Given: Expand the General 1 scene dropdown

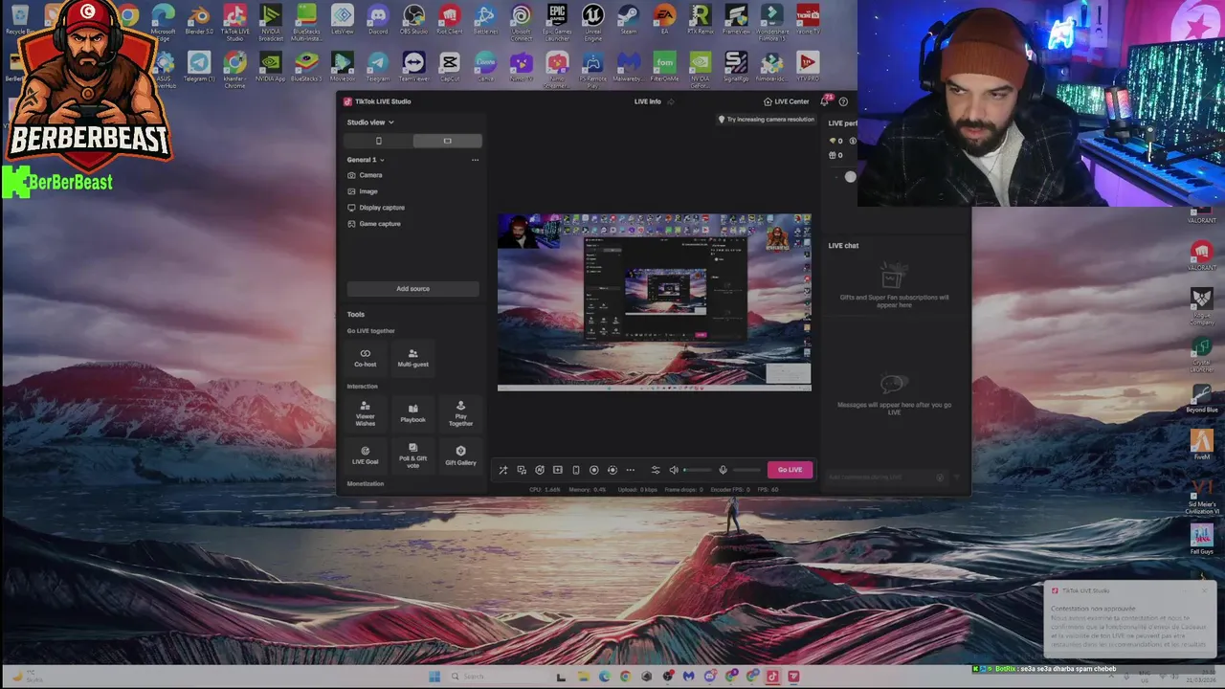Looking at the screenshot, I should click(x=366, y=160).
